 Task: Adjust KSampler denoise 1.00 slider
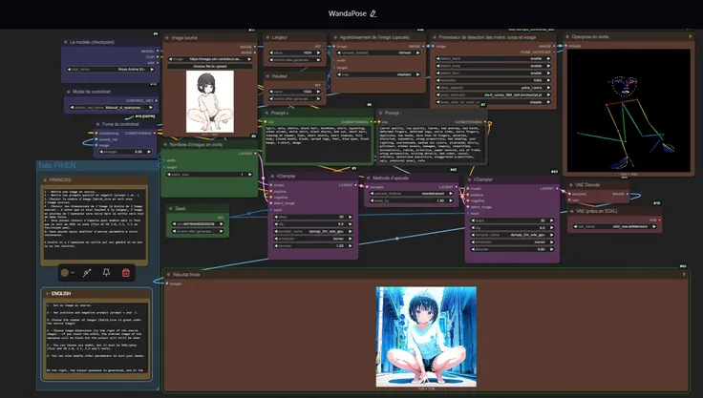click(x=313, y=246)
